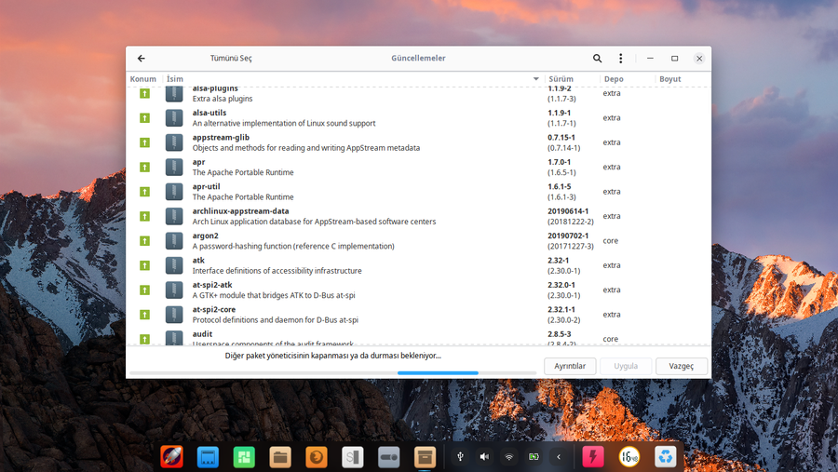Click the recycle bin icon in the dock

(x=666, y=456)
